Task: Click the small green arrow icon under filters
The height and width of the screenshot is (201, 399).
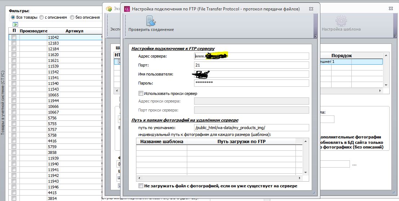Action: click(15, 24)
